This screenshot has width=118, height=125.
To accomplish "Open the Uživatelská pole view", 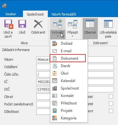I will point(108,29).
